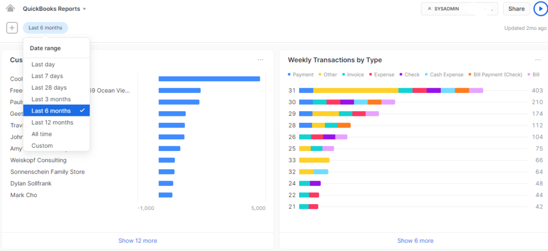
Task: Click the bar for Mark Cho
Action: pos(166,195)
